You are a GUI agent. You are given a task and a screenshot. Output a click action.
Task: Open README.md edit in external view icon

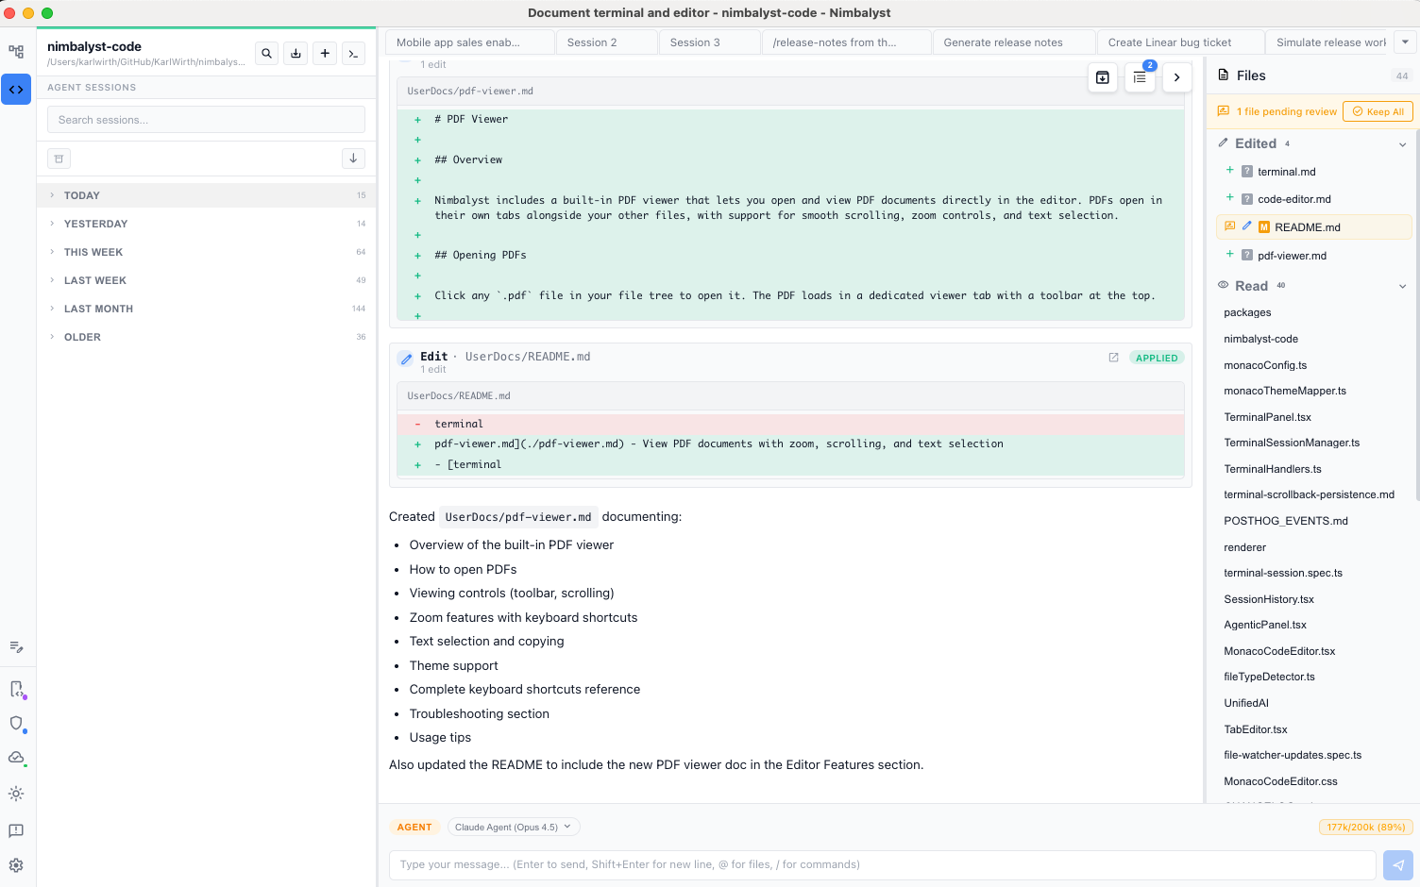[x=1113, y=358]
